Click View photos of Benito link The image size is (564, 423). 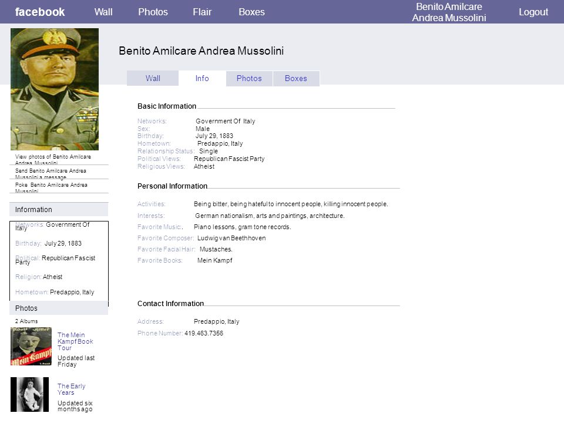(53, 160)
